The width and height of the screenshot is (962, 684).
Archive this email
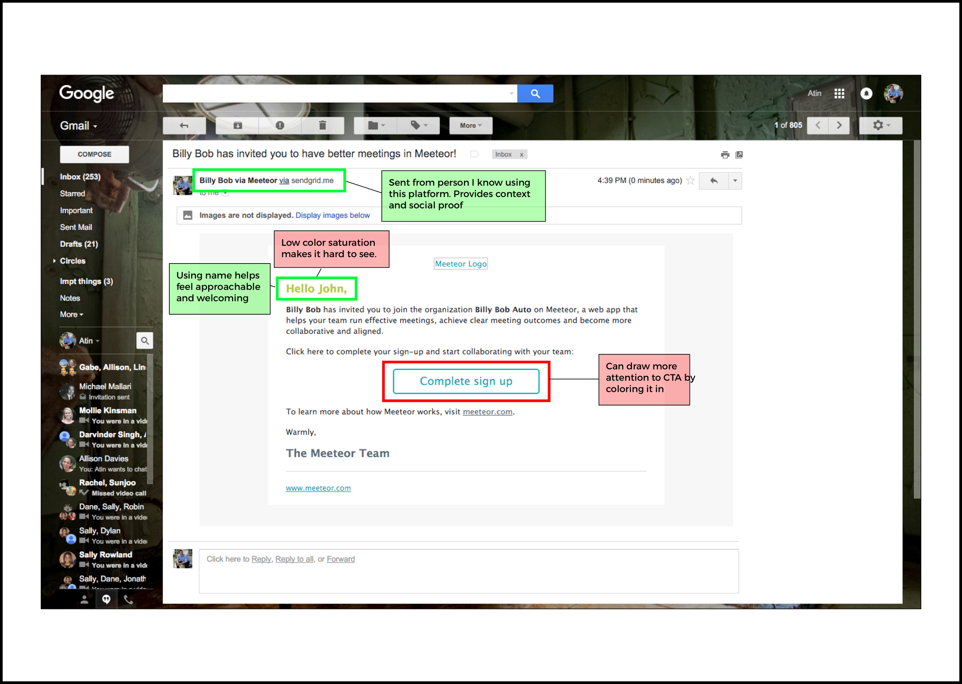237,125
